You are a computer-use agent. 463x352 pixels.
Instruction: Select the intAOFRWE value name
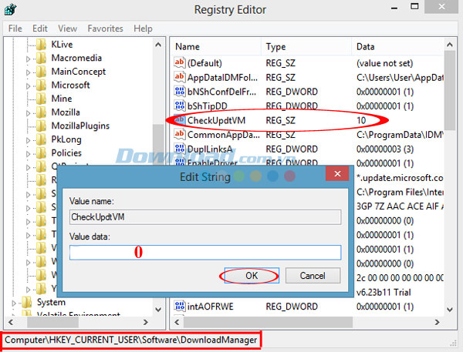coord(210,307)
